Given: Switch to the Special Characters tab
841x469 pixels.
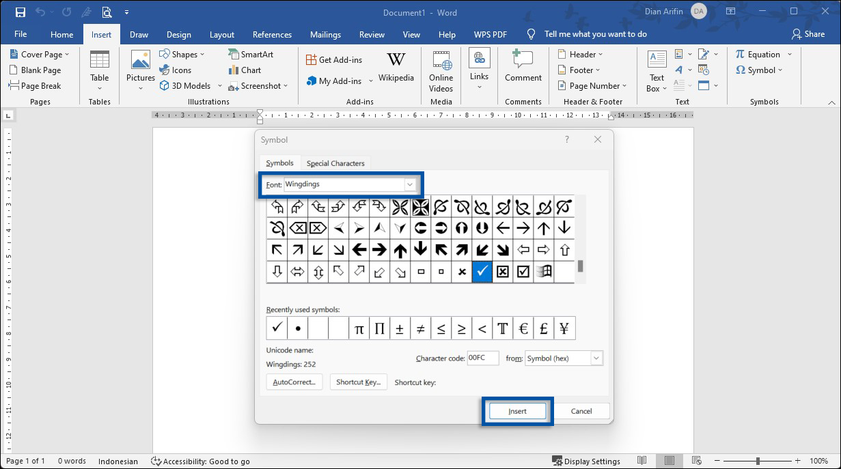Looking at the screenshot, I should [335, 163].
